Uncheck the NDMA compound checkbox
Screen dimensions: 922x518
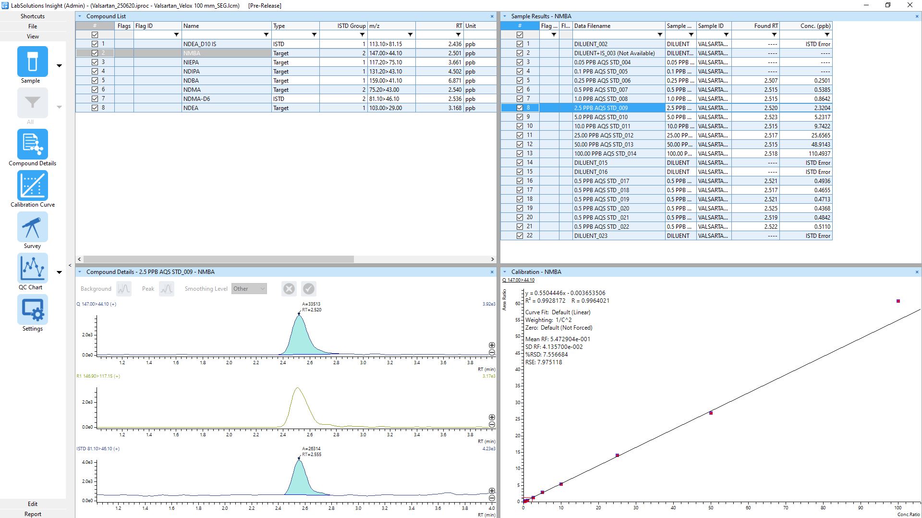[95, 89]
